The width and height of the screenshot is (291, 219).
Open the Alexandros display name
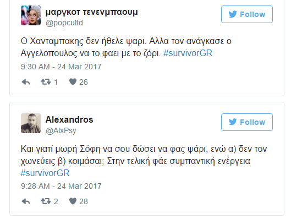[x=69, y=119]
